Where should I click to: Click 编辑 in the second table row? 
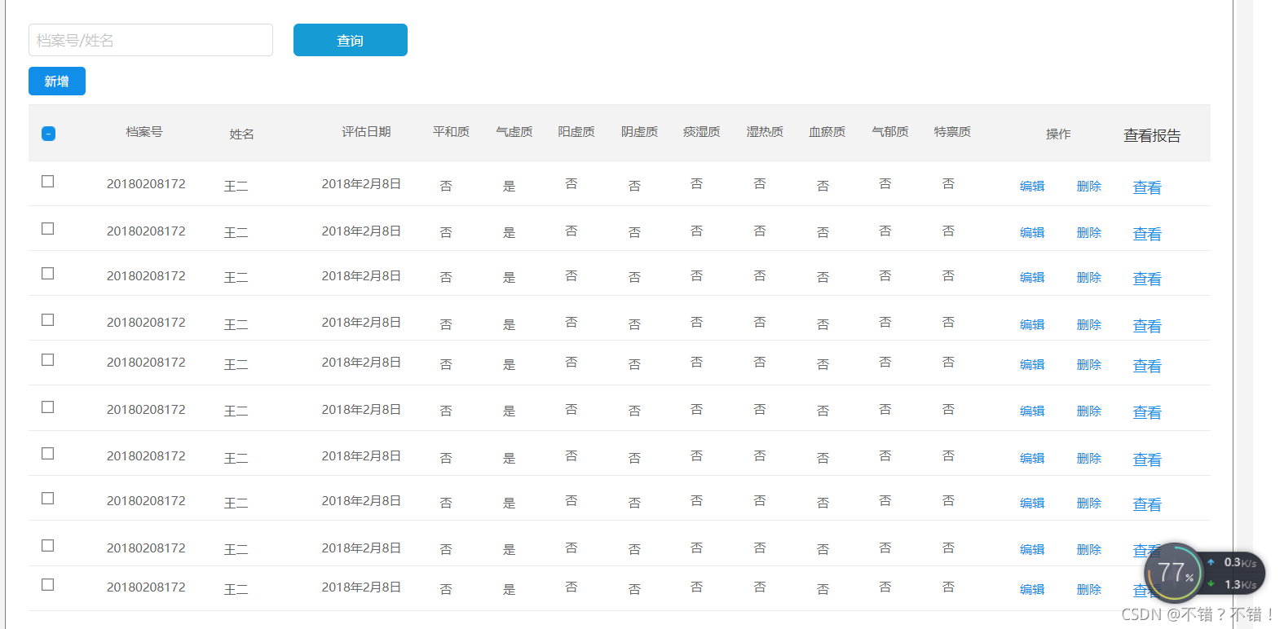click(x=1032, y=232)
